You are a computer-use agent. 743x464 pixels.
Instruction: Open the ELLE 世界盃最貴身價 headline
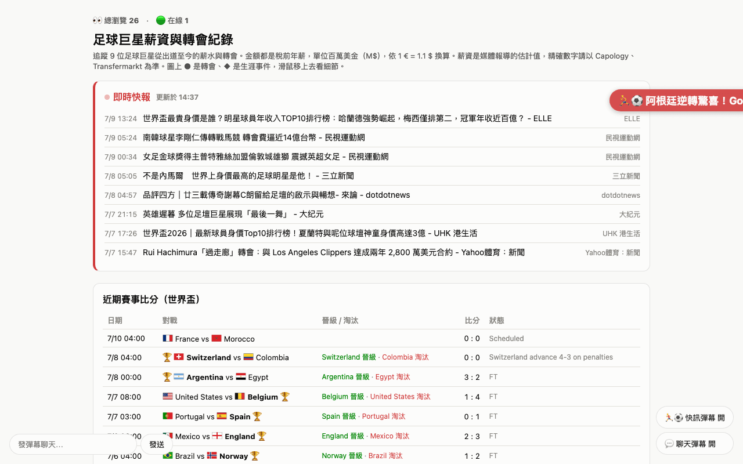[347, 118]
